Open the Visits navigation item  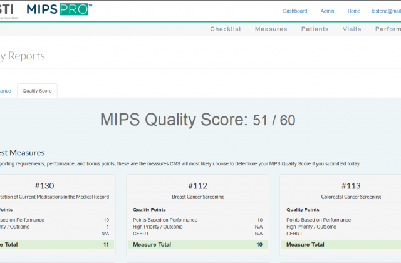pyautogui.click(x=352, y=29)
